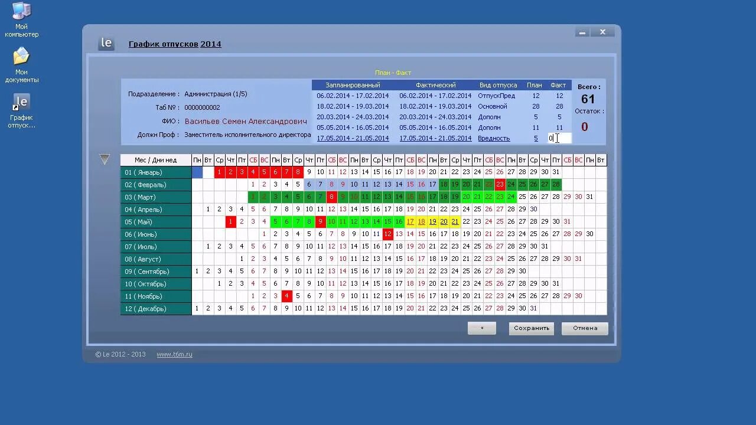The image size is (756, 425).
Task: Click the Фактический column header
Action: [x=436, y=85]
